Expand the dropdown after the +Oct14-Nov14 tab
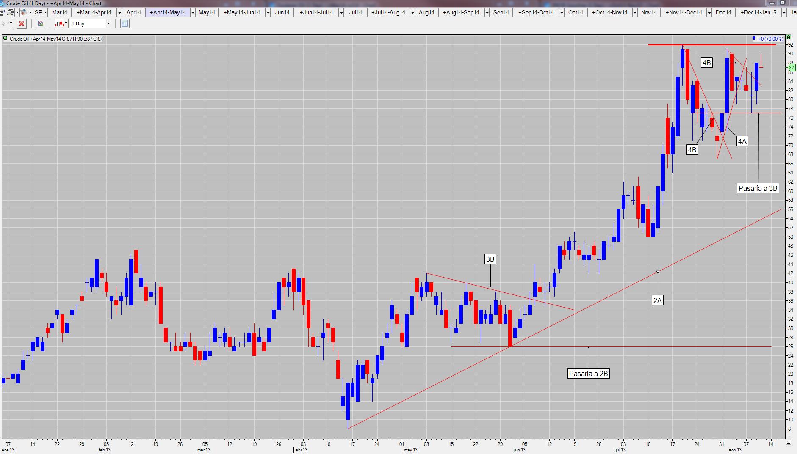 tap(635, 12)
